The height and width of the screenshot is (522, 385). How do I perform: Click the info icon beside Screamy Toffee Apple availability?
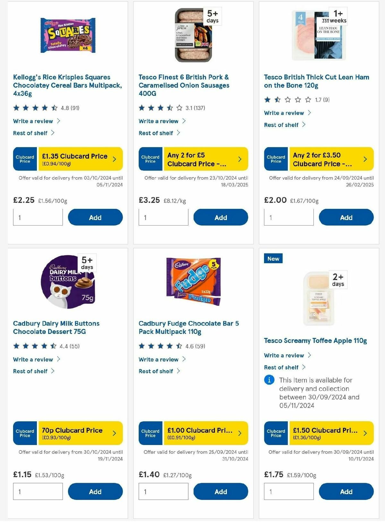point(269,380)
